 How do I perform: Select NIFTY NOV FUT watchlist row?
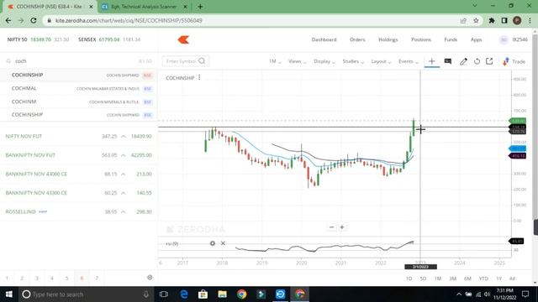tap(79, 136)
